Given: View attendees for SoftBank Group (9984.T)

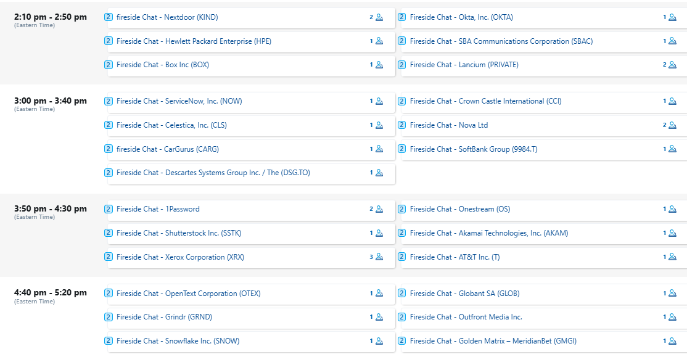Looking at the screenshot, I should pos(673,149).
